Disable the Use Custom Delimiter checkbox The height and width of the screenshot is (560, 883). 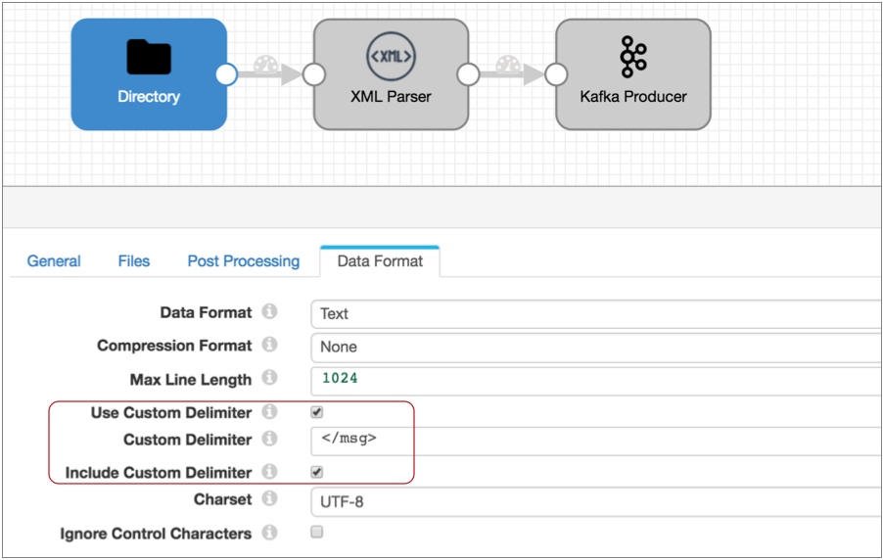coord(316,412)
